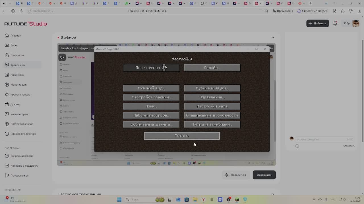
Task: Click the studio.rutube.ru address bar
Action: [x=43, y=11]
